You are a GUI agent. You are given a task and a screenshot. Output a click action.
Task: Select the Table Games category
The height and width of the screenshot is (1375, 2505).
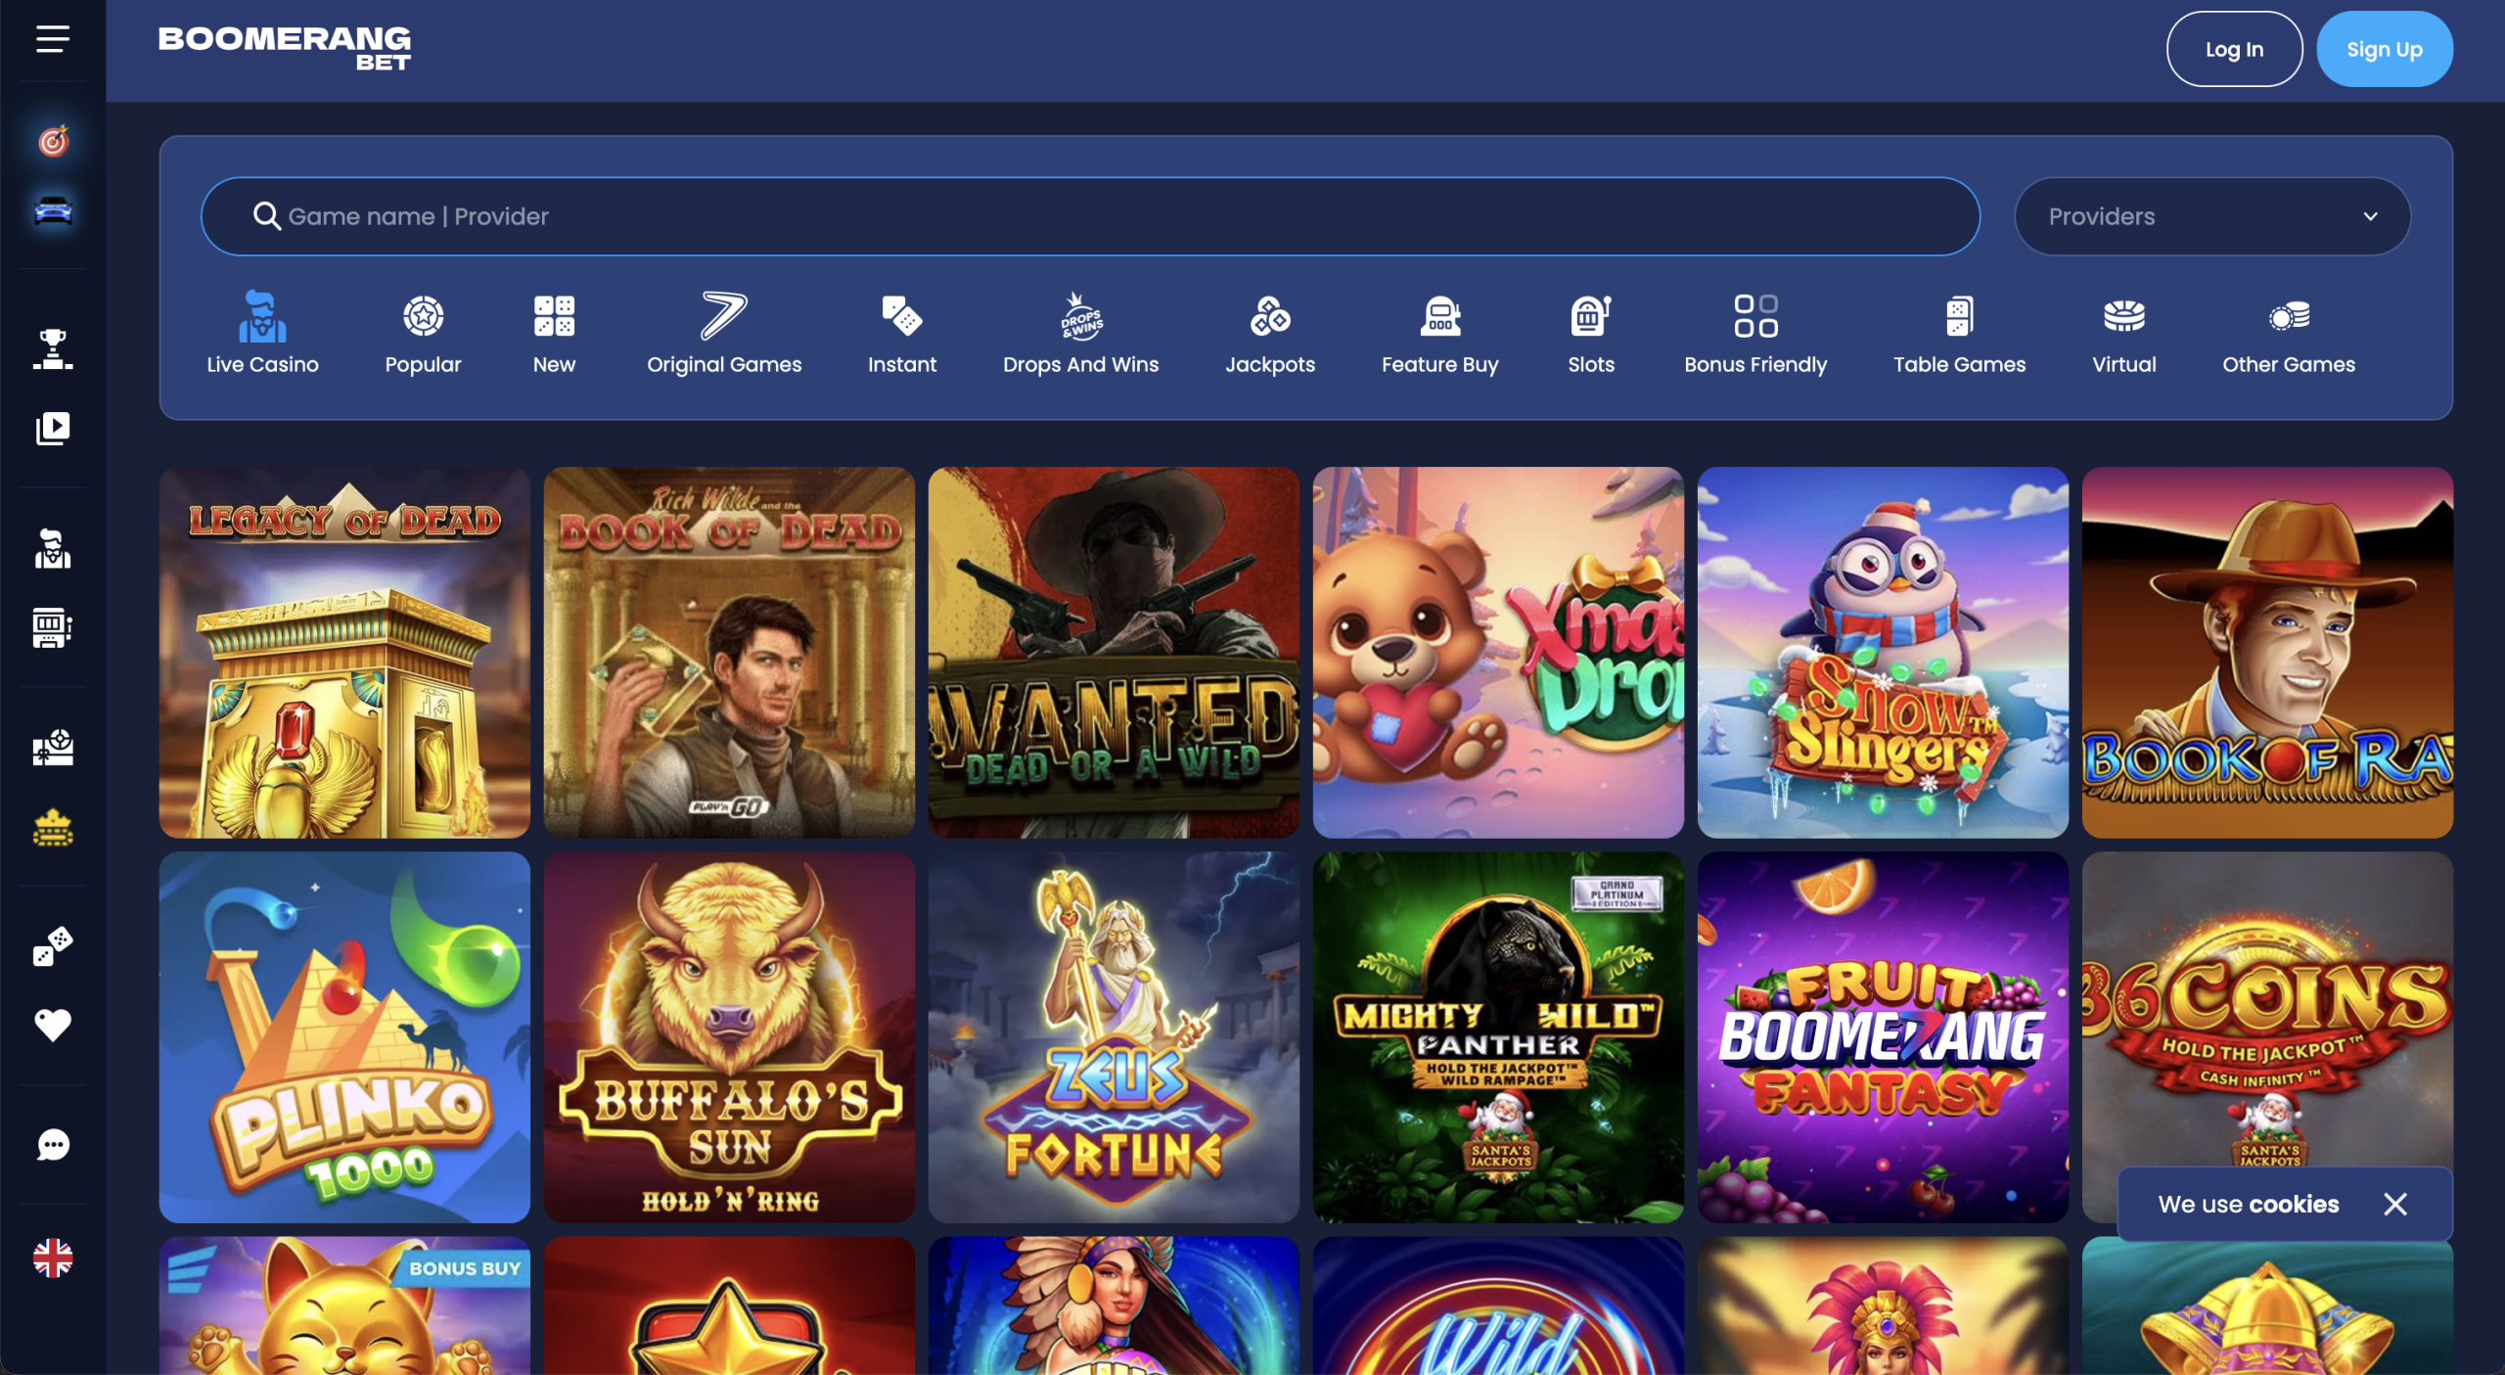click(1959, 335)
